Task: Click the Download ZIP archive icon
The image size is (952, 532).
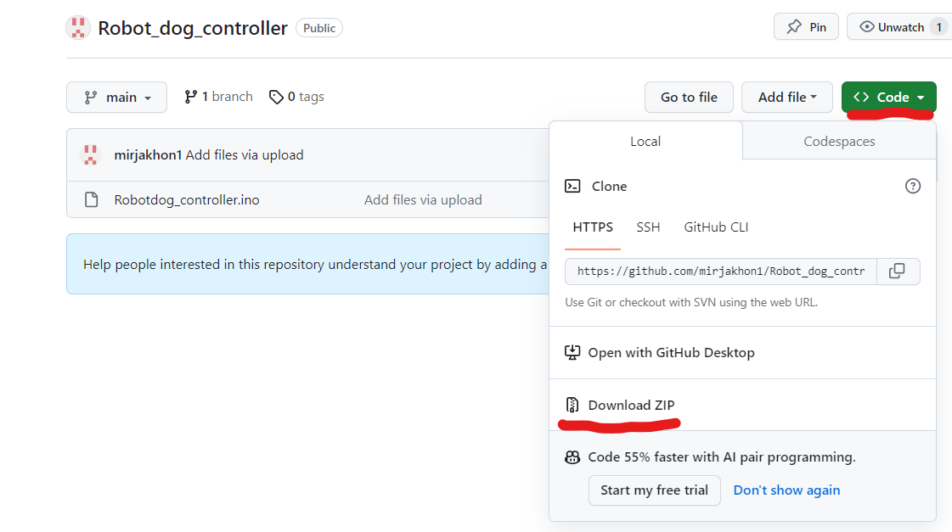Action: (572, 405)
